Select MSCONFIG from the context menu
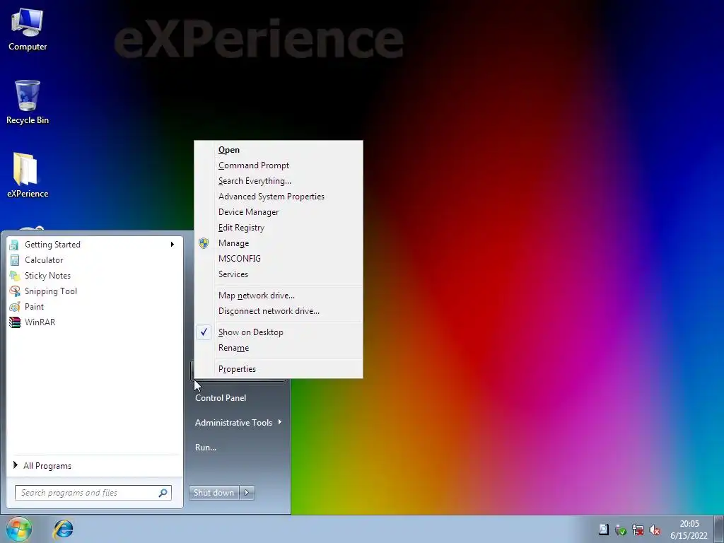This screenshot has height=543, width=724. click(x=279, y=259)
